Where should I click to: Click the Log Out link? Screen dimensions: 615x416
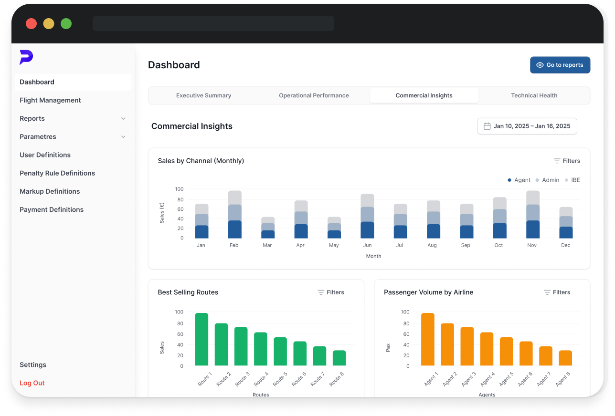click(32, 383)
